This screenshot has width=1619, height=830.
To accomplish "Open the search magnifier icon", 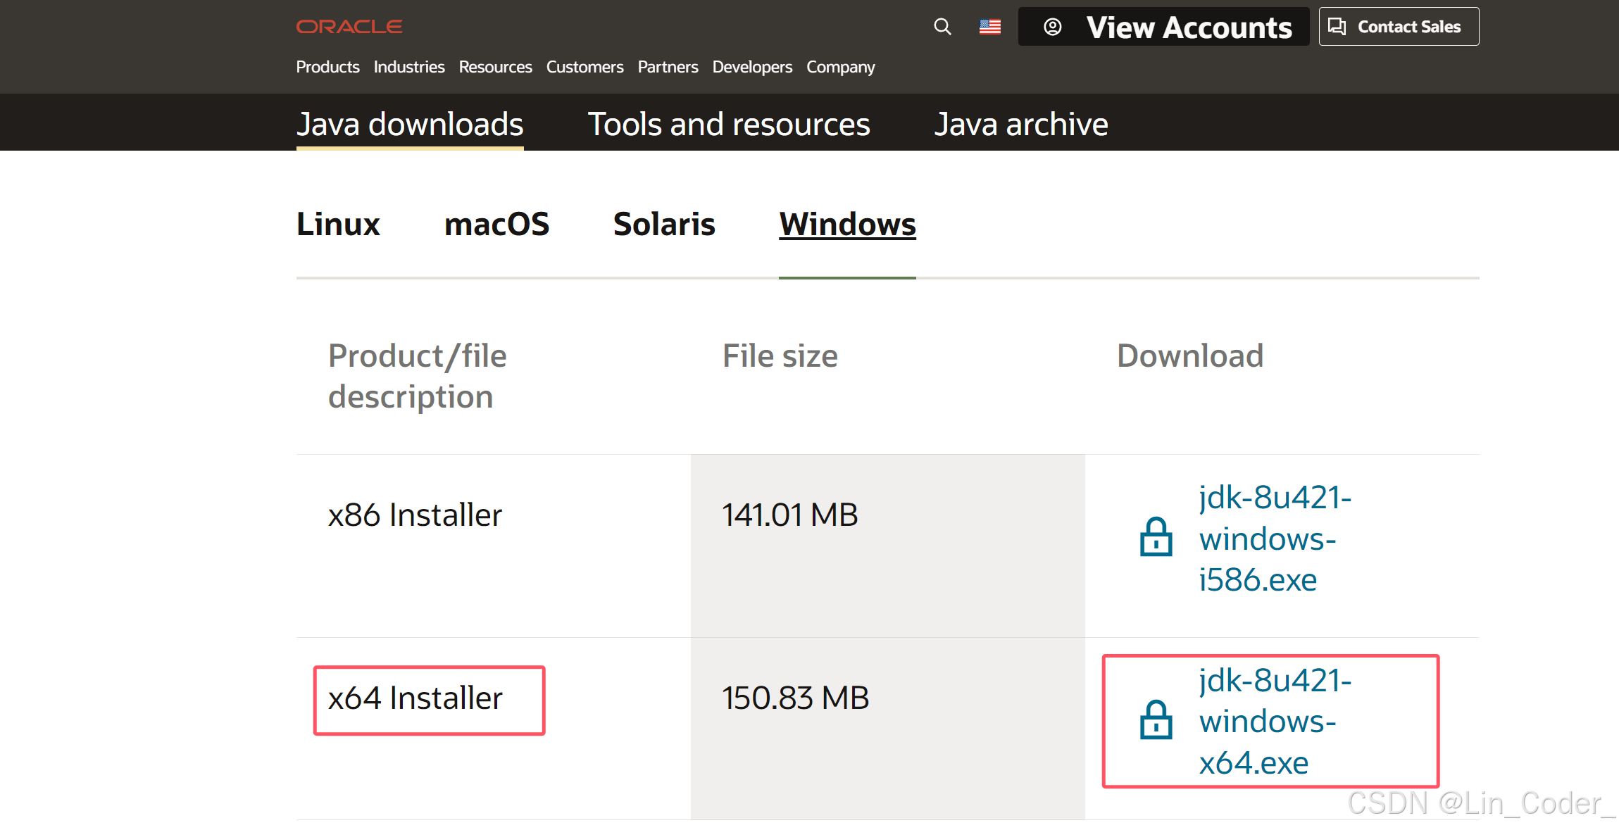I will [942, 27].
